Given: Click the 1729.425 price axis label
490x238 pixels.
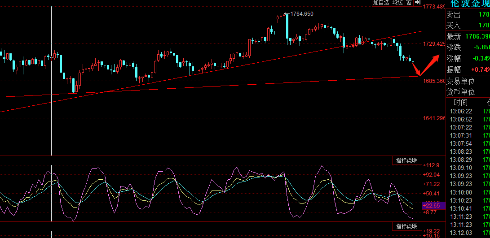Looking at the screenshot, I should pos(434,44).
